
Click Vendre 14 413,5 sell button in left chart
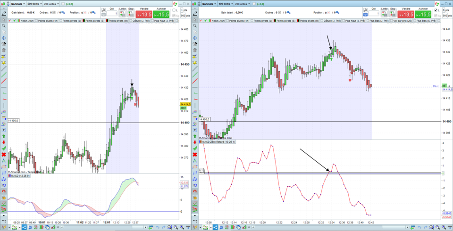point(144,15)
